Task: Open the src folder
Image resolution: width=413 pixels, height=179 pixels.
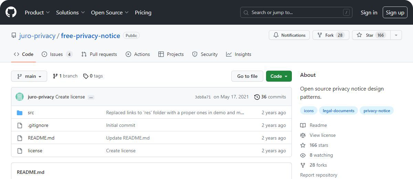Action: pyautogui.click(x=31, y=112)
